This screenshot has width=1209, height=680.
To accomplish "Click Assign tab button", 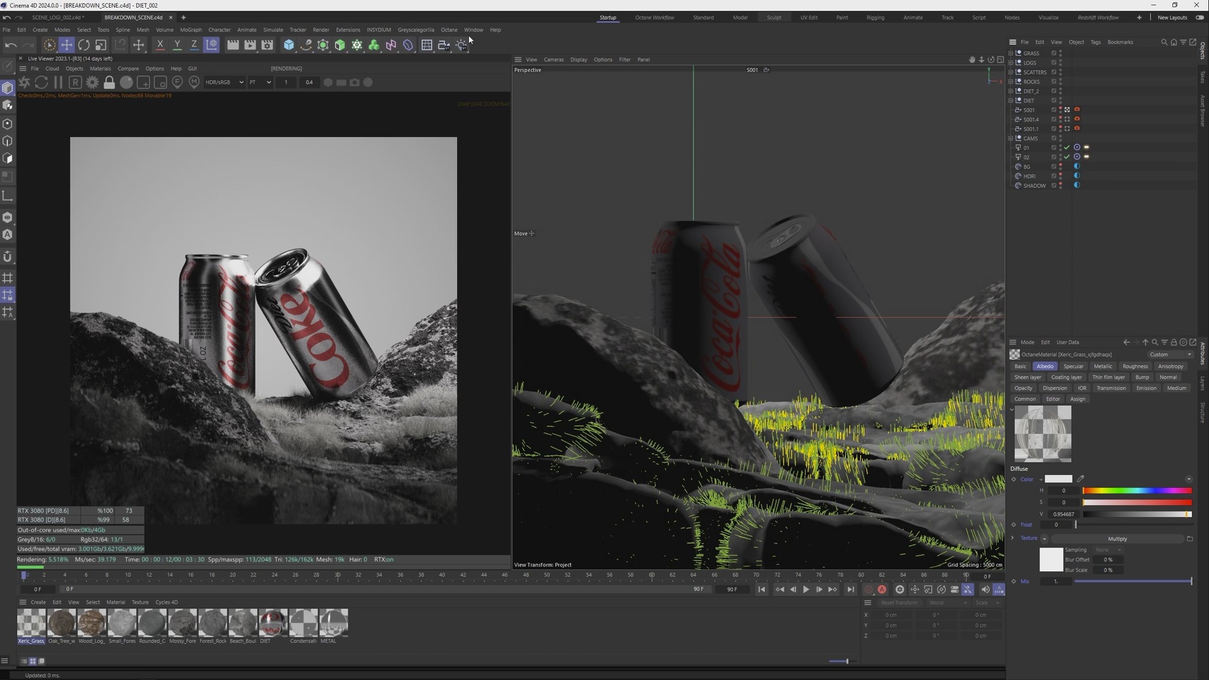I will click(1077, 399).
